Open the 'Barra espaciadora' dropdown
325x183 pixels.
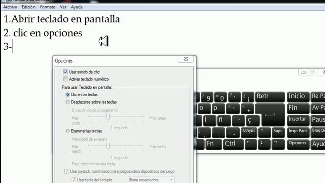[x=151, y=180]
